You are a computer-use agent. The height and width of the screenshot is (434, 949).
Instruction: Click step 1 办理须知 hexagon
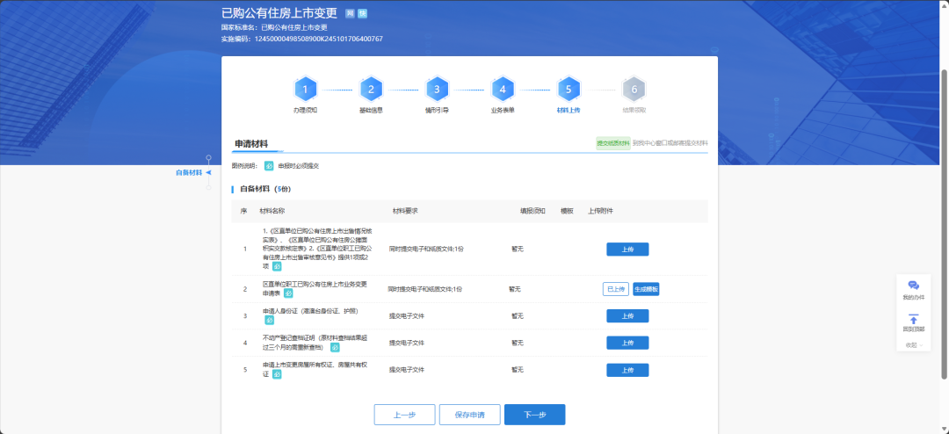pyautogui.click(x=305, y=89)
